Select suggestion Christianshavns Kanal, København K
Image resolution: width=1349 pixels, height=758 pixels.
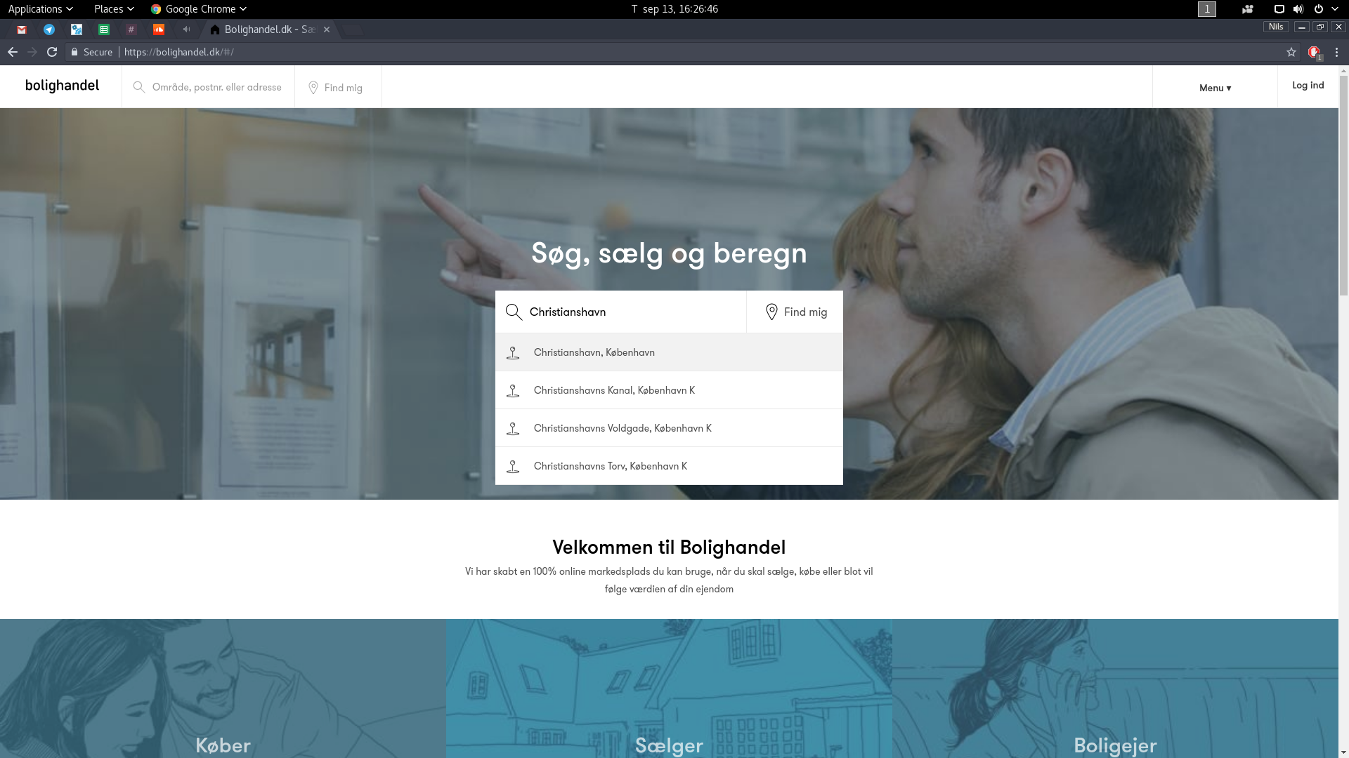[669, 390]
